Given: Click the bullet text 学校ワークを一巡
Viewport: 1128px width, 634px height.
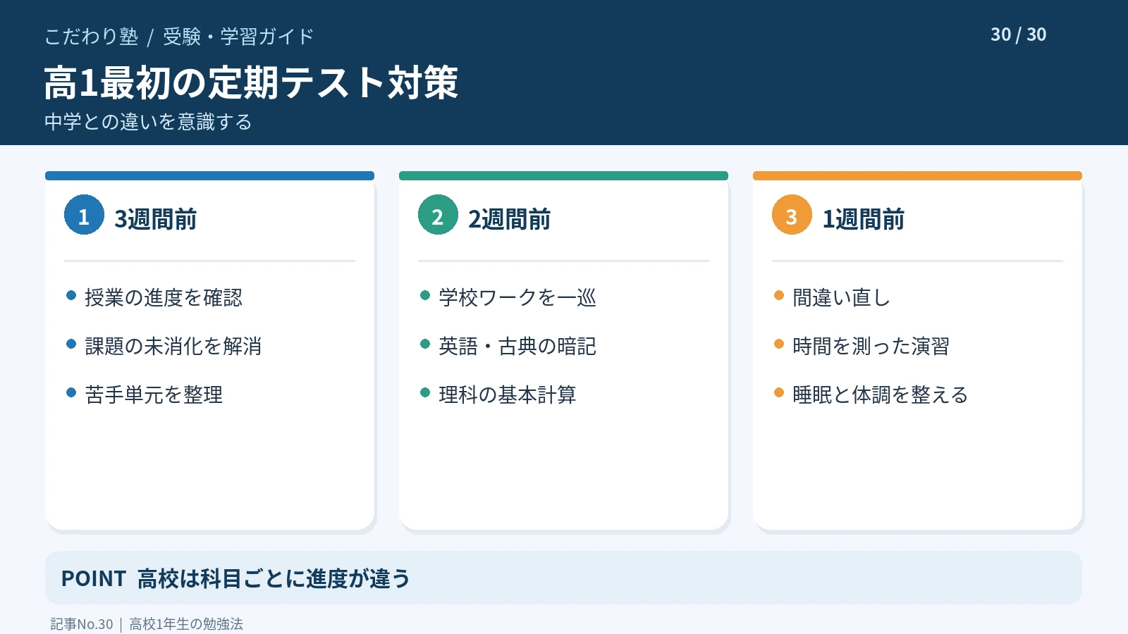Looking at the screenshot, I should tap(517, 297).
